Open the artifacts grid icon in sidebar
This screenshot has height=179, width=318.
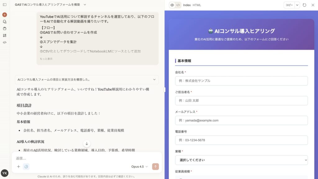click(x=5, y=36)
